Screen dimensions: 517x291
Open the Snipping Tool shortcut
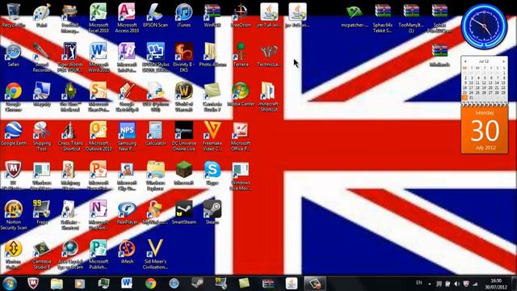click(x=42, y=136)
